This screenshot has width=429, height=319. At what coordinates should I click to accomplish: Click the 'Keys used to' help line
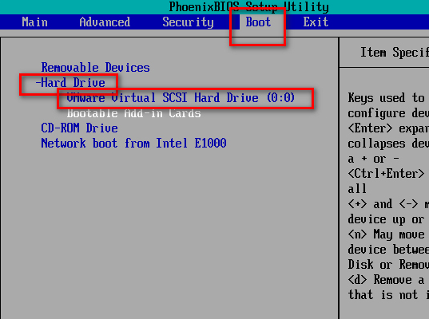[x=387, y=98]
